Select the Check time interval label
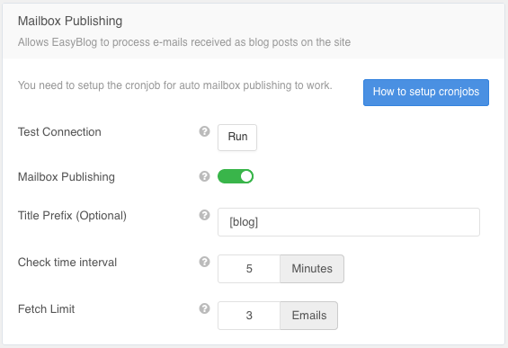 [x=67, y=263]
